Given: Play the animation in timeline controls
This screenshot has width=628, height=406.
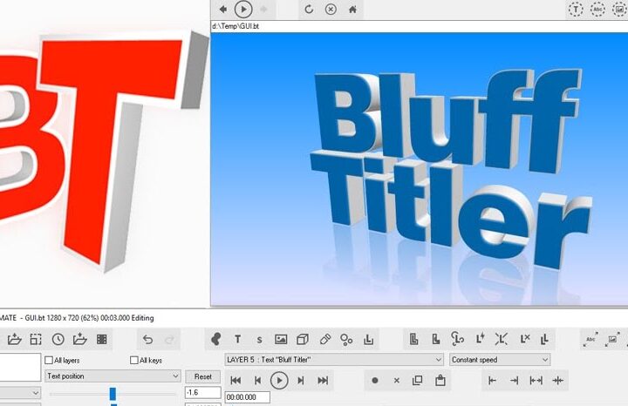Looking at the screenshot, I should (279, 381).
